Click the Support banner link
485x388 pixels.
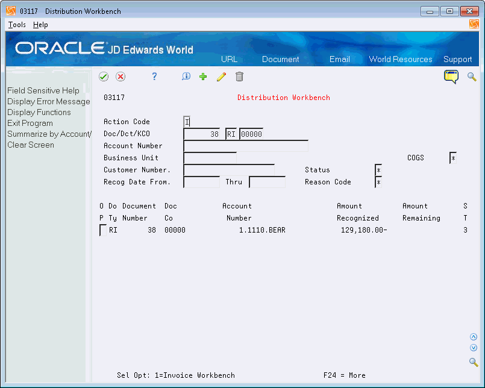coord(457,59)
